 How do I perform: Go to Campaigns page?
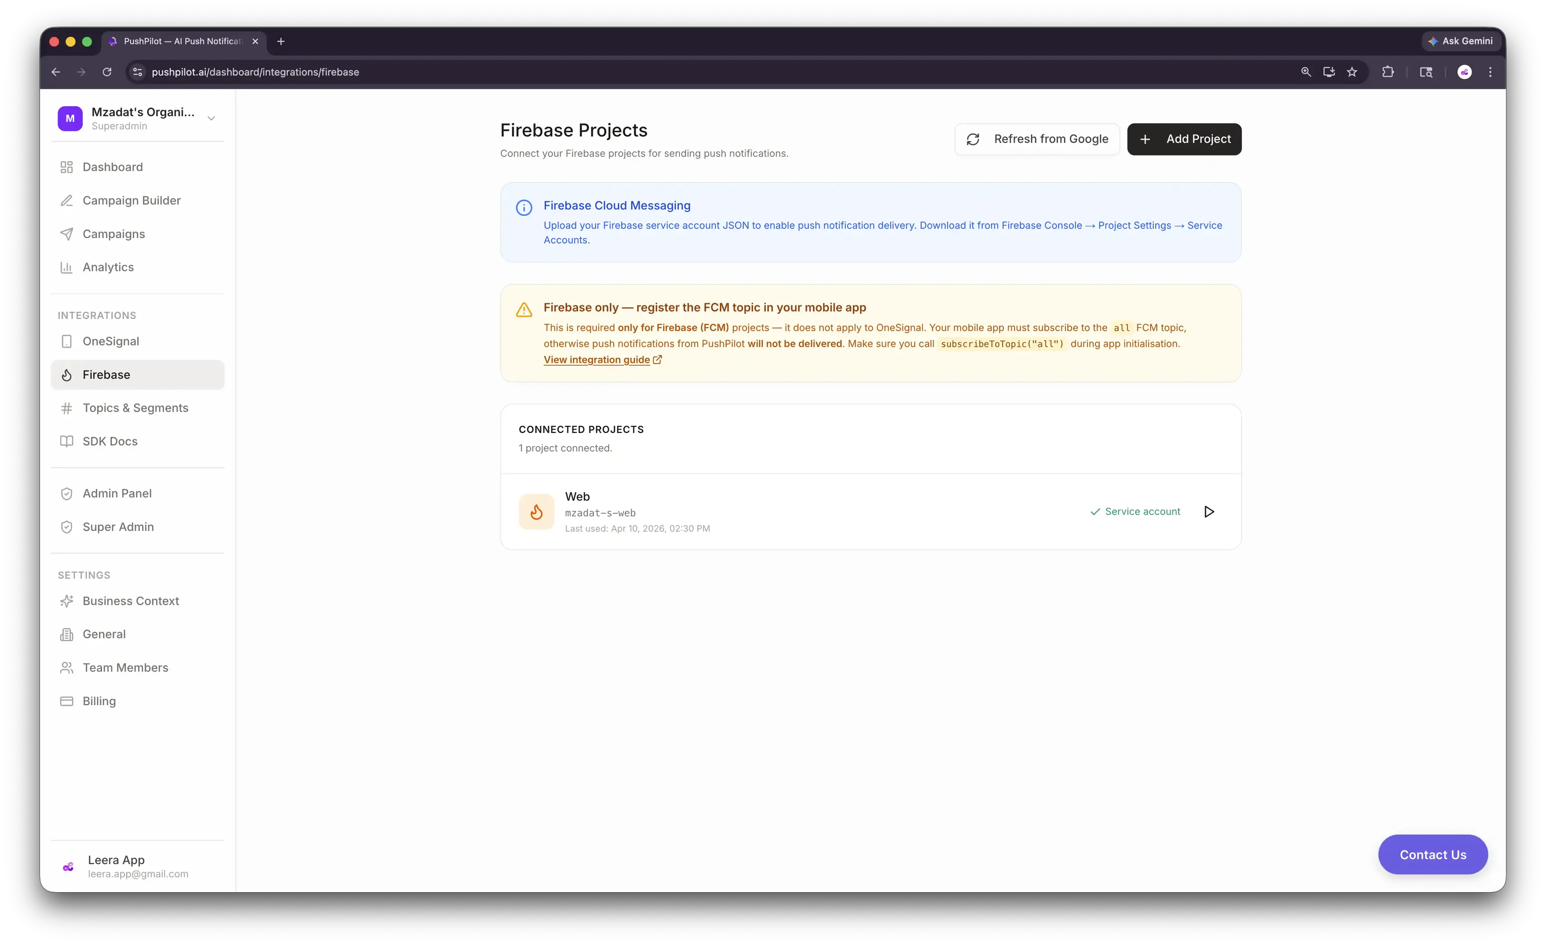pyautogui.click(x=137, y=234)
